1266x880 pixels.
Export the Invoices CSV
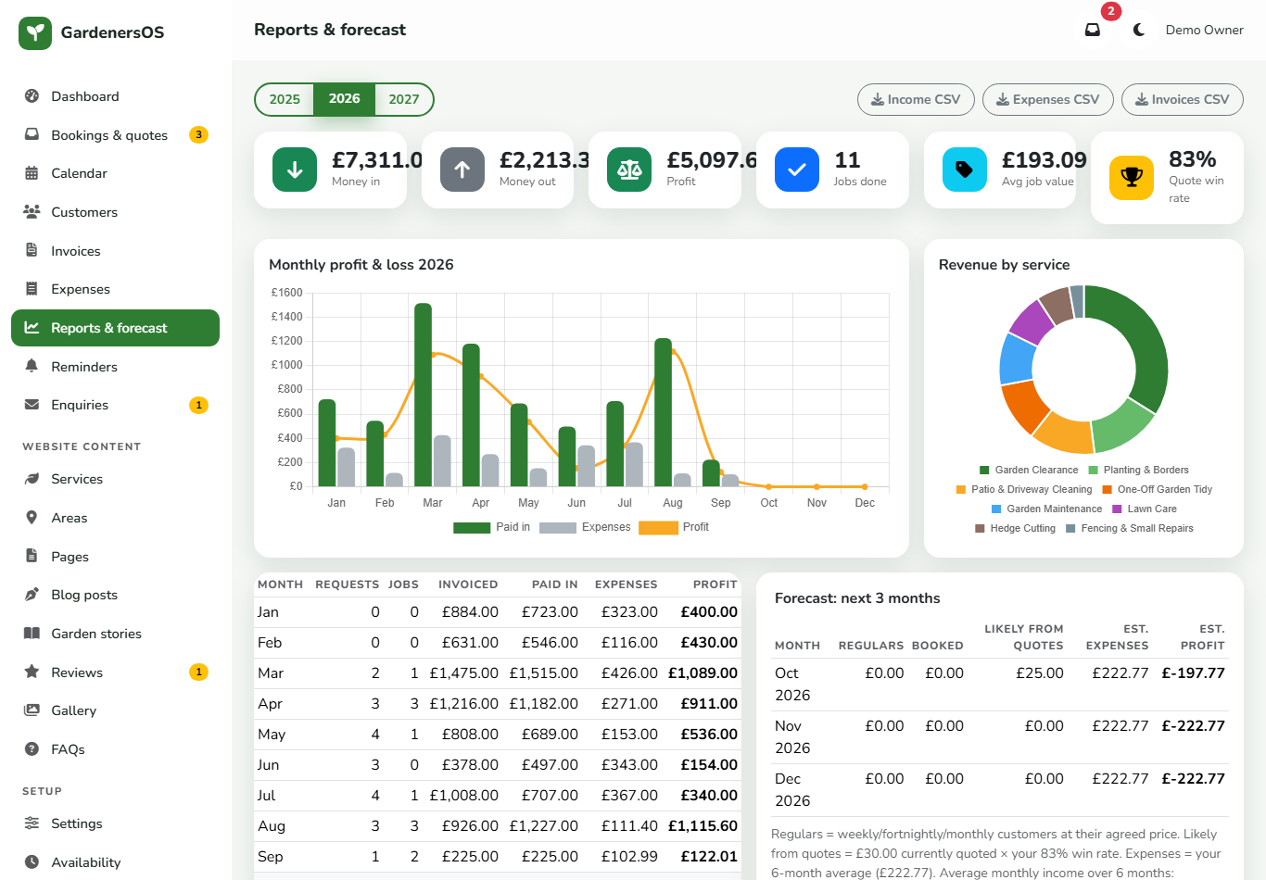pyautogui.click(x=1183, y=99)
